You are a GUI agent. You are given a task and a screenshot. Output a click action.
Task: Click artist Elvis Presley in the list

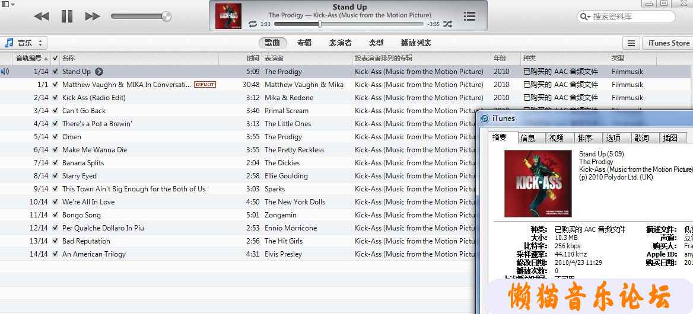(x=283, y=254)
